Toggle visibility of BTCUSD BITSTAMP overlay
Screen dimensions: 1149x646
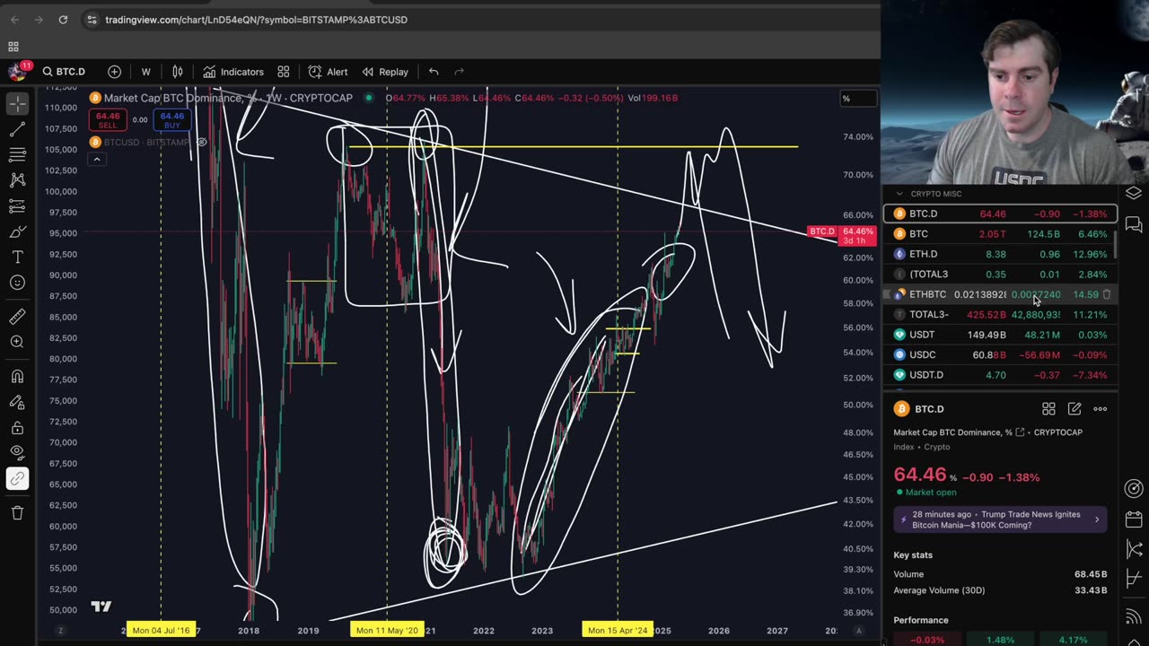coord(201,143)
